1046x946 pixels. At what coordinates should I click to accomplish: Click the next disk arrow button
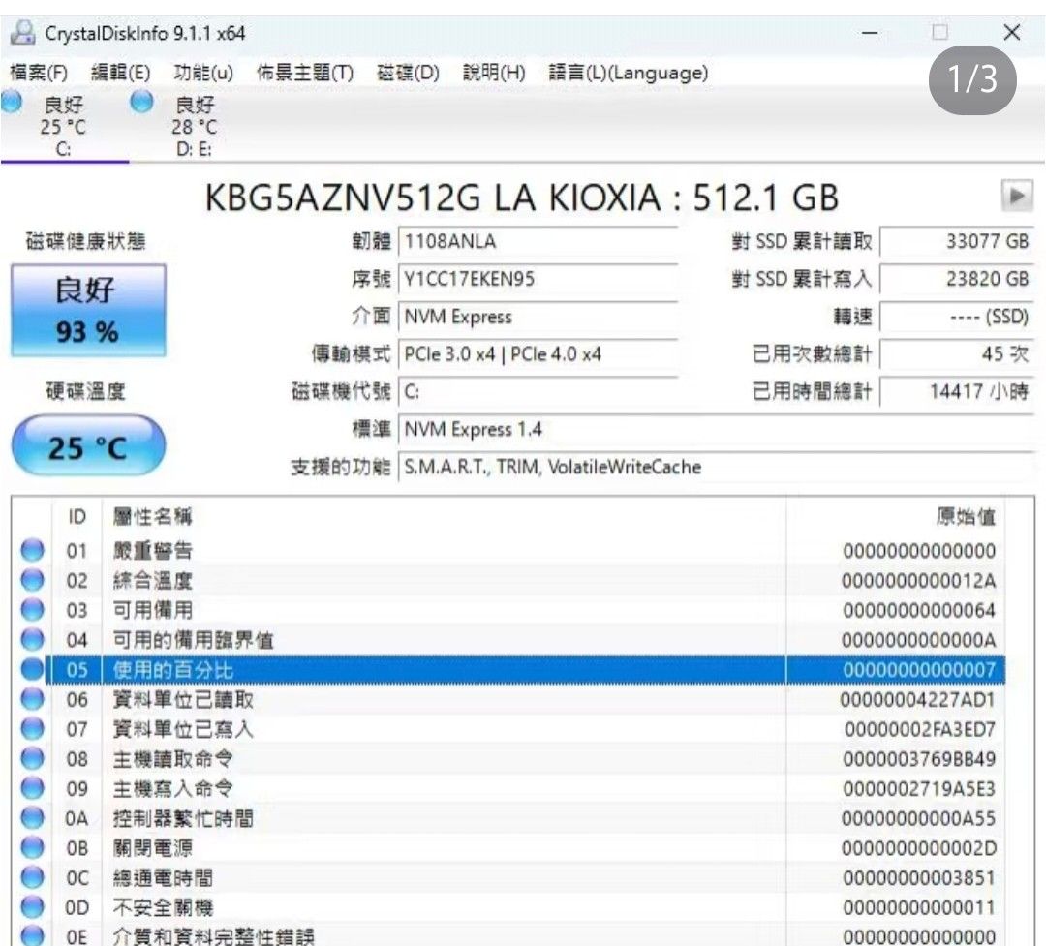[x=1017, y=197]
